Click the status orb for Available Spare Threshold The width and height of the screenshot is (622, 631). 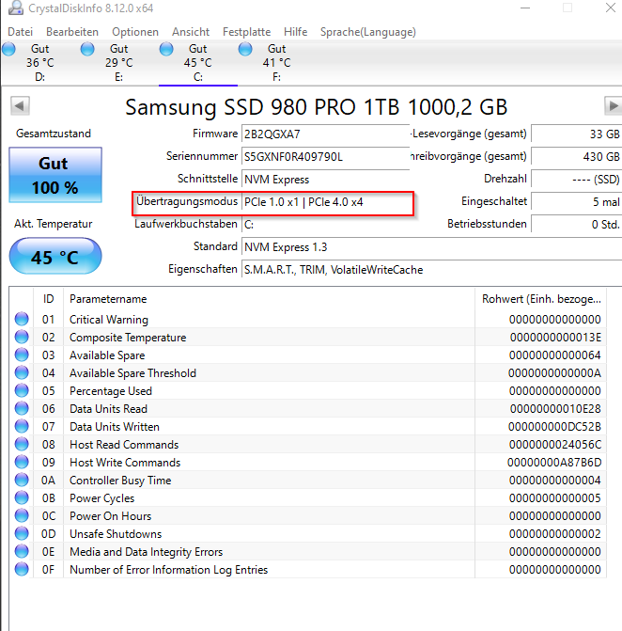click(22, 372)
